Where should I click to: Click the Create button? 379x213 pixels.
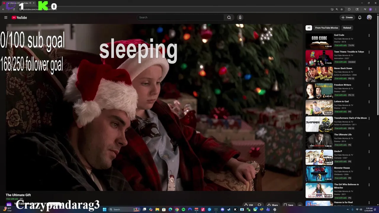pyautogui.click(x=347, y=17)
